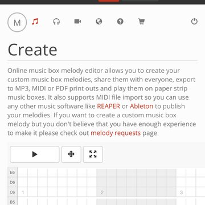Play the melody with the play button
This screenshot has height=205, width=205.
[x=35, y=154]
